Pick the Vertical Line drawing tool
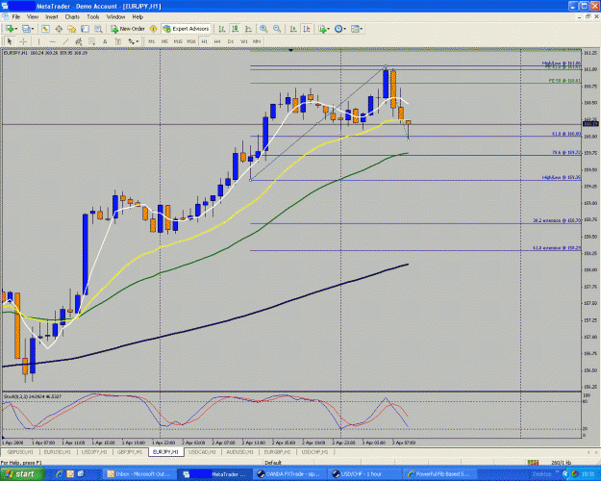This screenshot has height=481, width=601. tap(38, 41)
